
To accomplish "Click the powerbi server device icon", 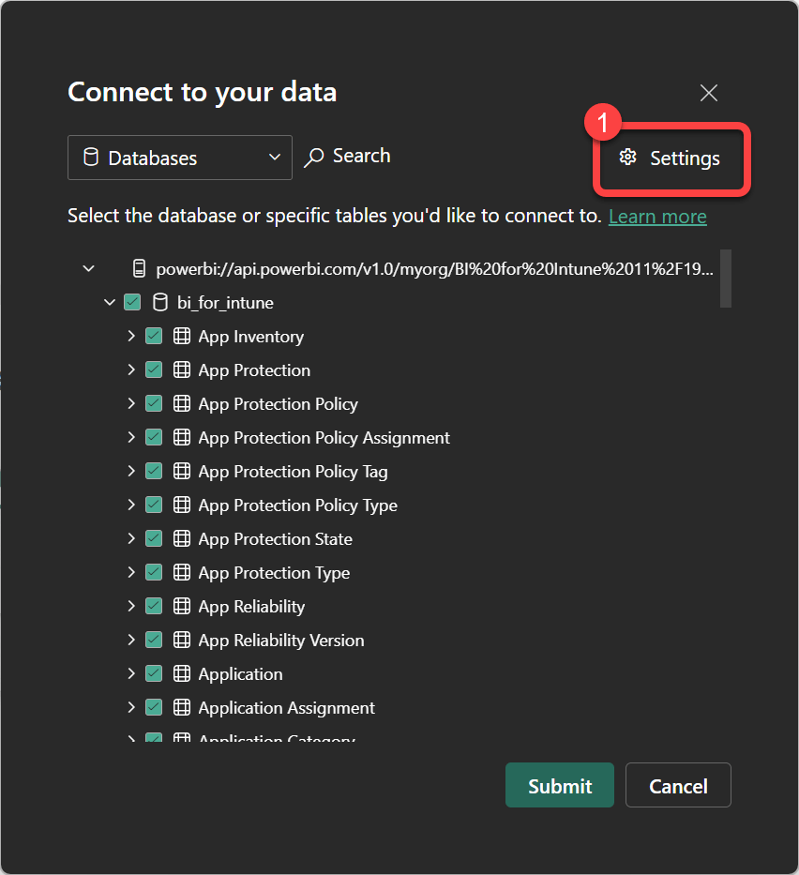I will click(x=139, y=268).
